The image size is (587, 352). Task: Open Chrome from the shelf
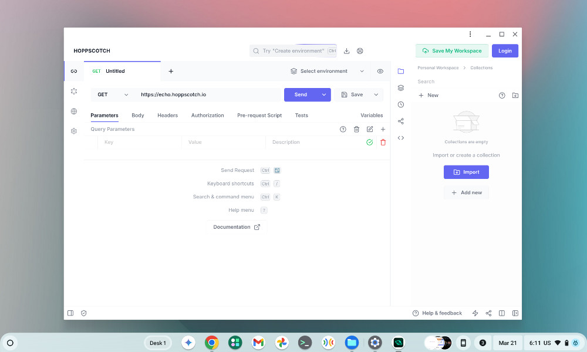[212, 343]
